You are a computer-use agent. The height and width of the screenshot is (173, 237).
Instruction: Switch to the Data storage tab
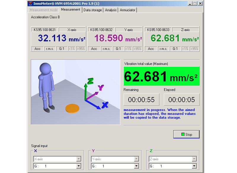click(x=92, y=10)
